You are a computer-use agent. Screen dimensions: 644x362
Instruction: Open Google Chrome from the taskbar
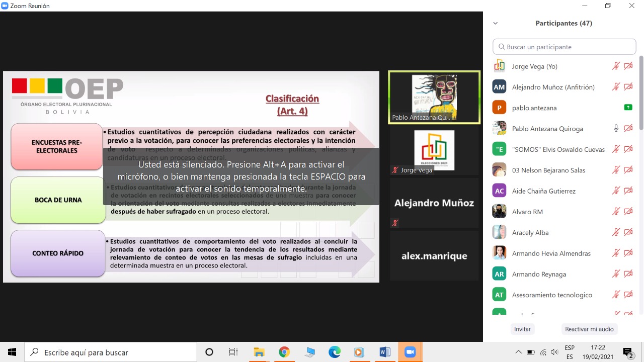tap(284, 352)
